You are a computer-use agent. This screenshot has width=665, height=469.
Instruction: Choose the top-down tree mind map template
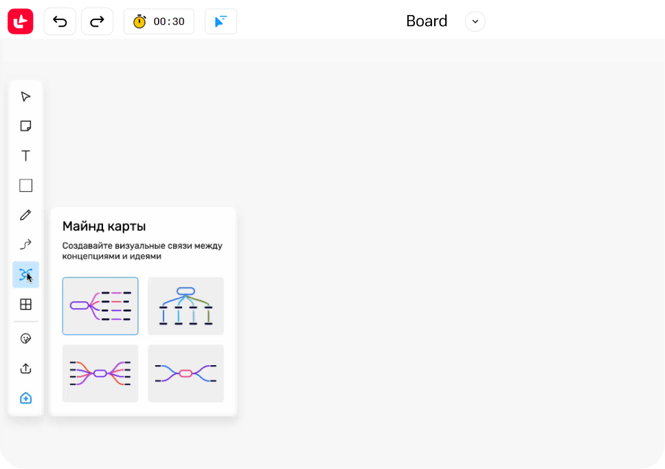pos(185,306)
